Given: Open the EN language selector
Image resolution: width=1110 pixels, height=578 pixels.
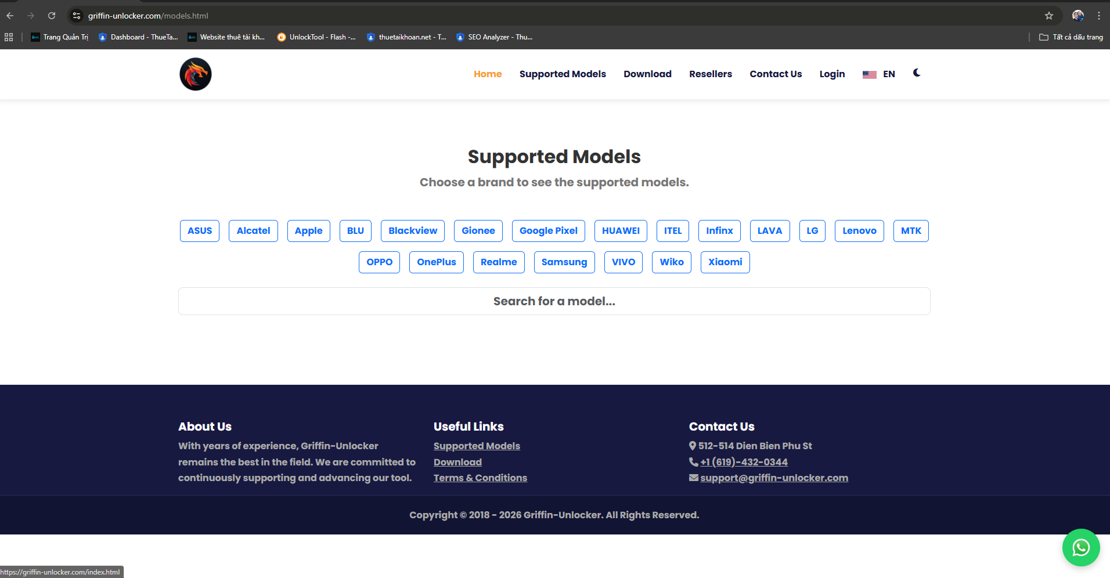Looking at the screenshot, I should pyautogui.click(x=879, y=74).
